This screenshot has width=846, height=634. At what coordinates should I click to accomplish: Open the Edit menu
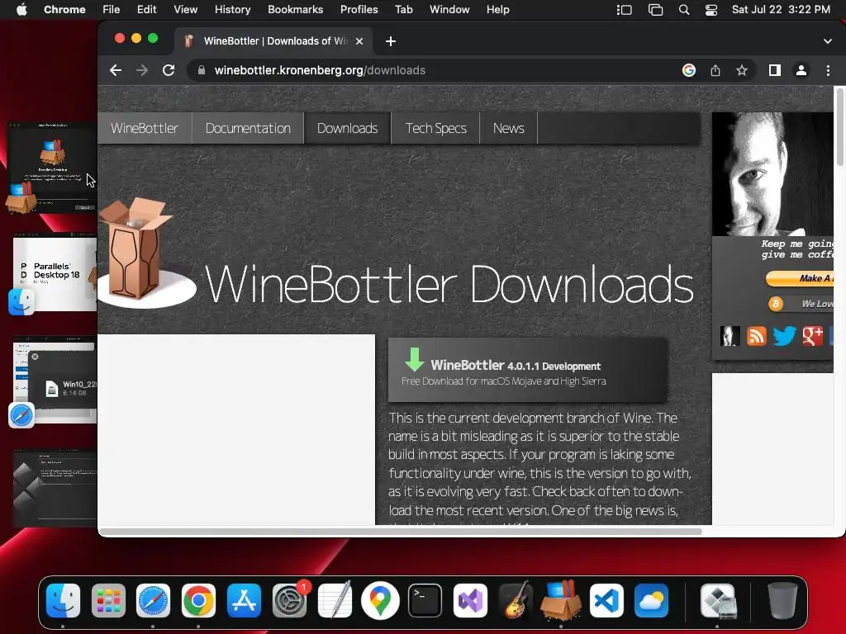[147, 10]
